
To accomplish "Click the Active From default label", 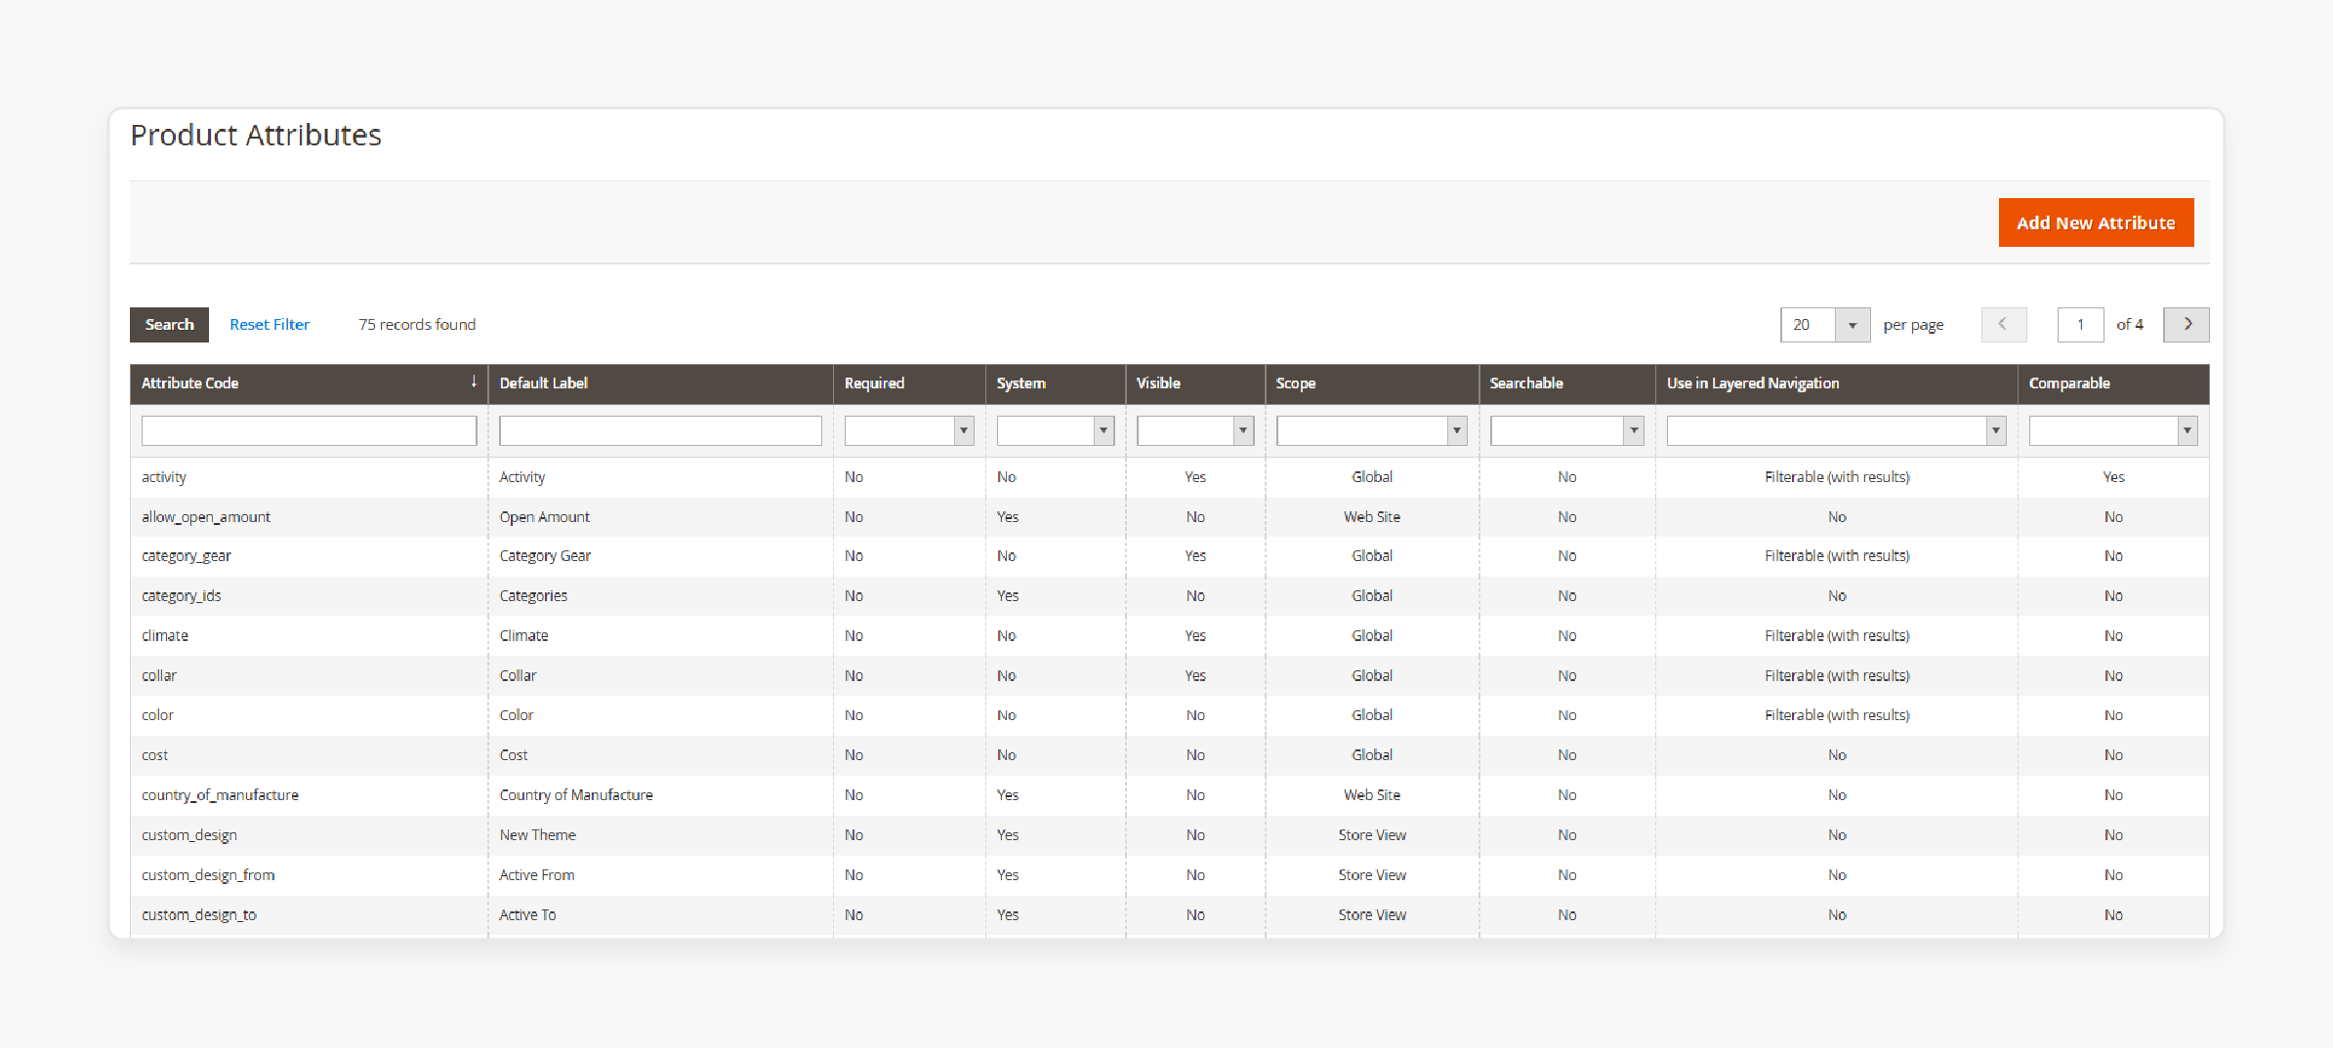I will (x=536, y=875).
